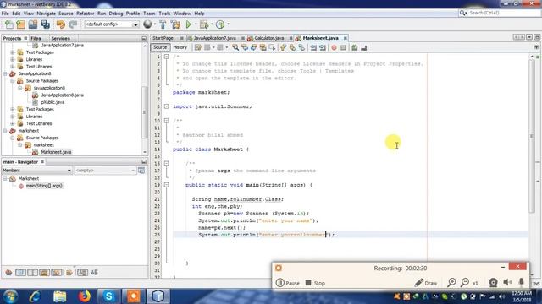542x304 pixels.
Task: Pause the screen recording
Action: (288, 283)
